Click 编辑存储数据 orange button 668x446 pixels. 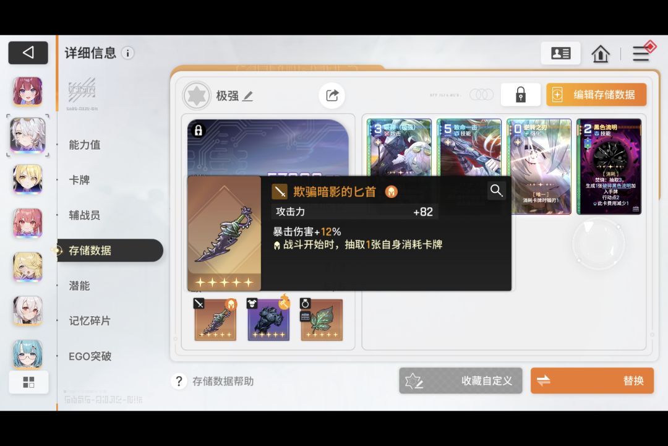coord(596,95)
